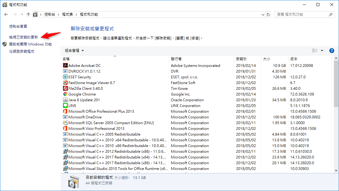Click the Visual C++ 2012 Redistributable icon
The height and width of the screenshot is (191, 339).
pos(65,151)
